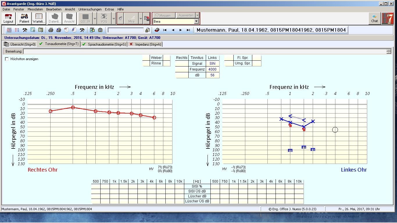
Task: Open the Untersuchungen menu
Action: pos(90,9)
